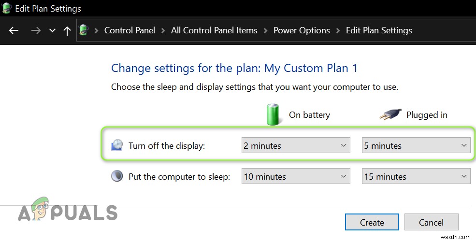
Task: Click the forward navigation arrow
Action: pos(36,30)
